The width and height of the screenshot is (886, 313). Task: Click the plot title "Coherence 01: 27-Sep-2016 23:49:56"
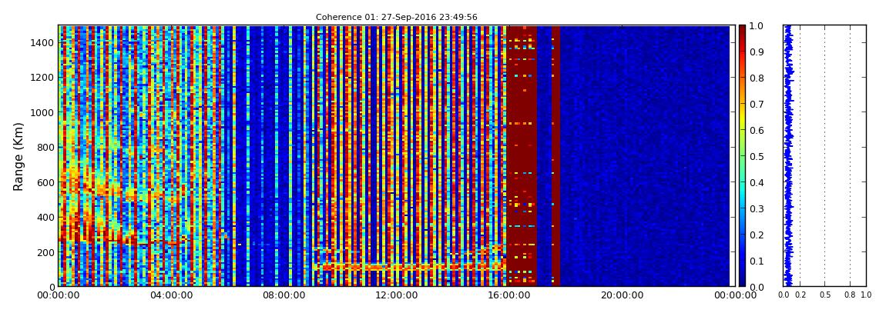pos(396,17)
